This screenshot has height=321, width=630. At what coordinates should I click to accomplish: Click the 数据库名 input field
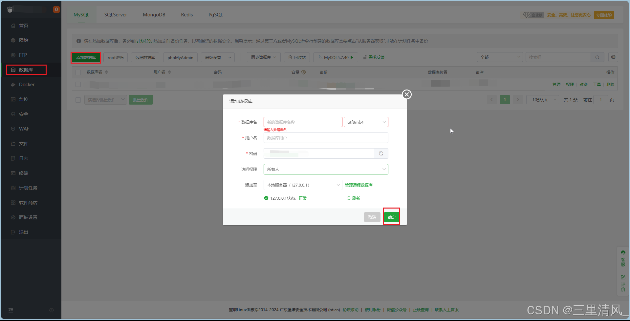pos(303,122)
